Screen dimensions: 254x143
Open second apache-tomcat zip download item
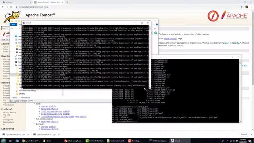tap(45, 135)
